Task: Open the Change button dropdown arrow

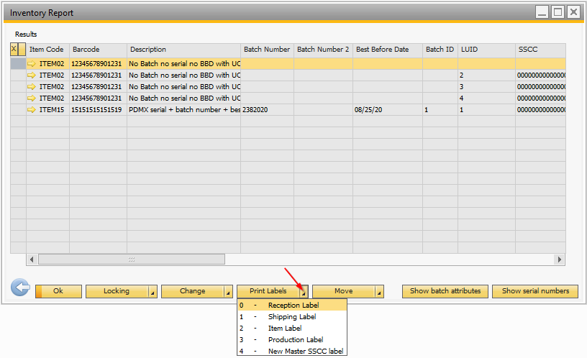Action: pos(228,292)
